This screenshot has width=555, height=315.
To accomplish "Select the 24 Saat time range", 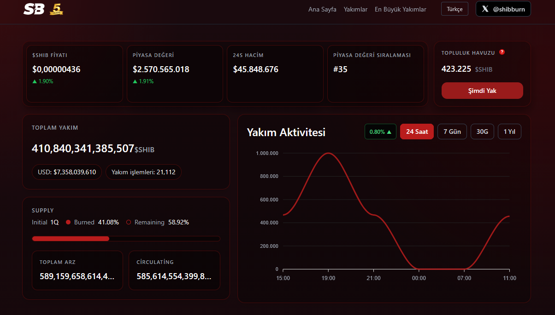I will click(x=417, y=132).
